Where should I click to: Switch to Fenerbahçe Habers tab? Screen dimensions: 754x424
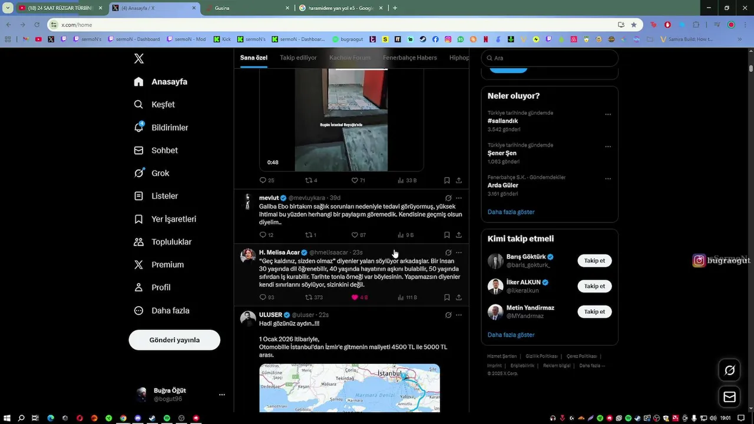click(410, 58)
